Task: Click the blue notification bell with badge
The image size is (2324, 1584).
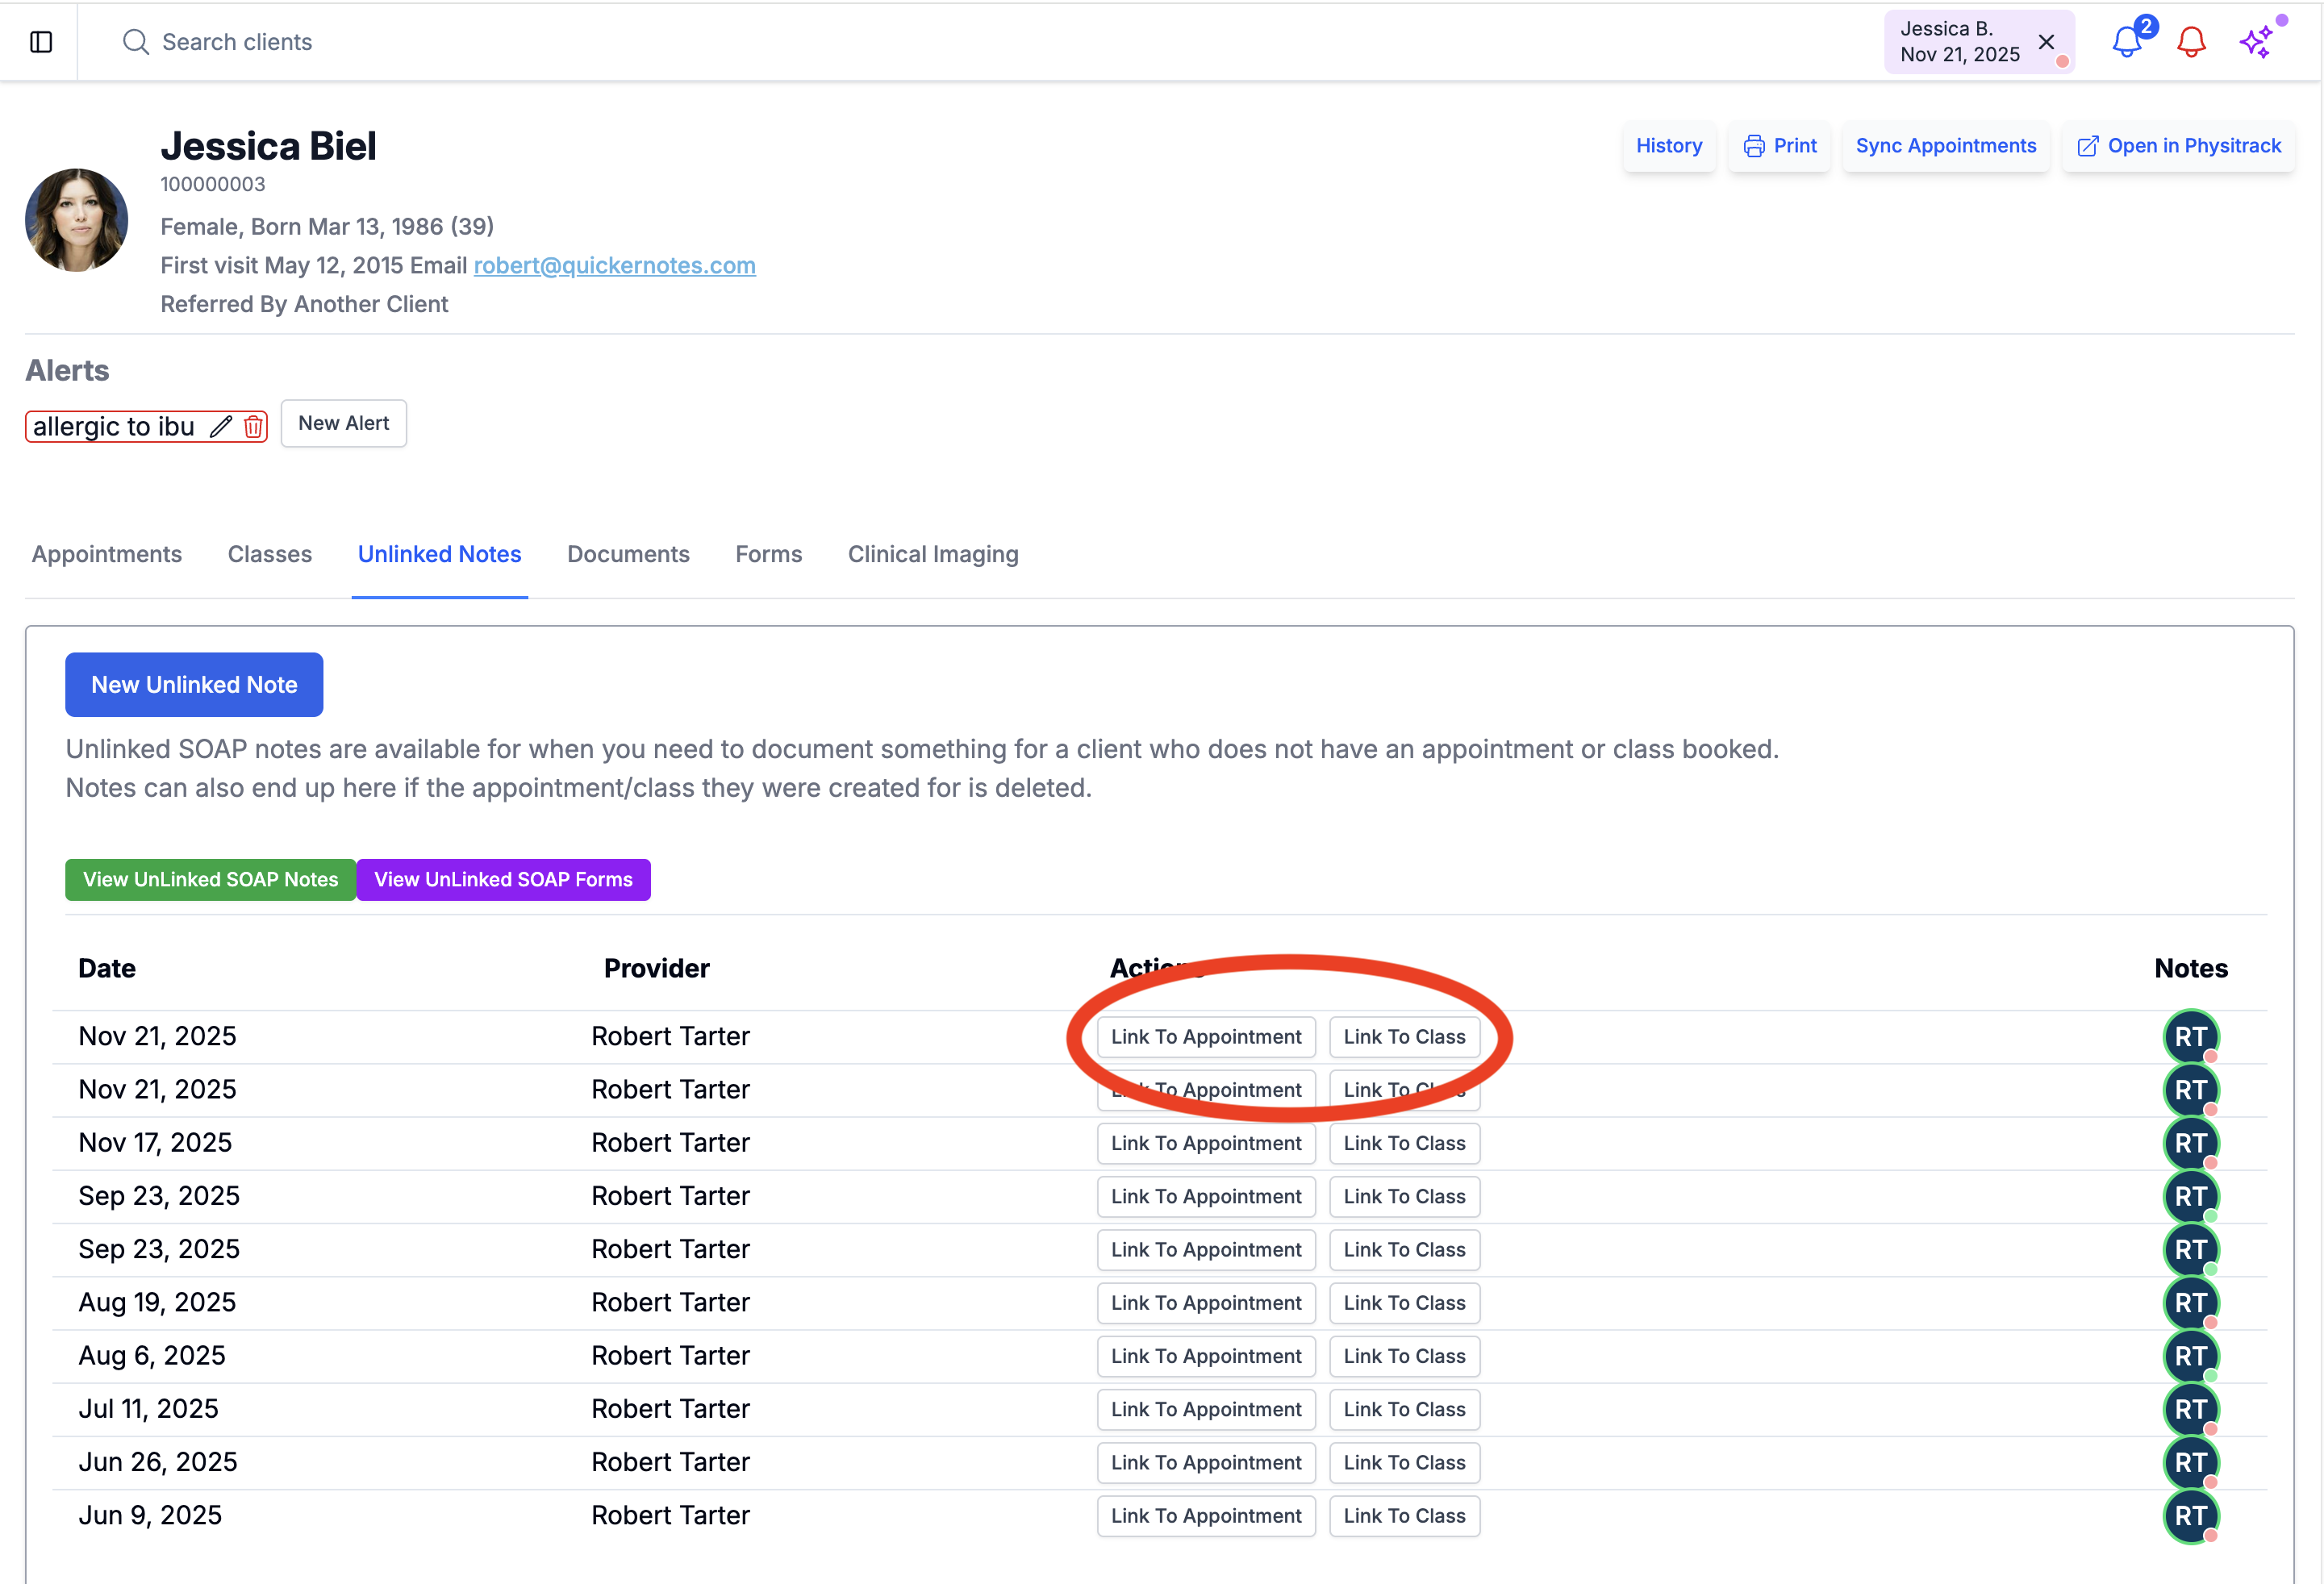Action: [2127, 42]
